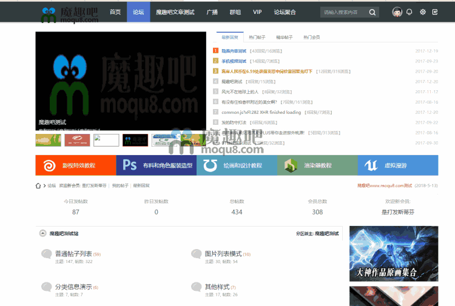Click the rank 3 badge in the list

click(215, 71)
